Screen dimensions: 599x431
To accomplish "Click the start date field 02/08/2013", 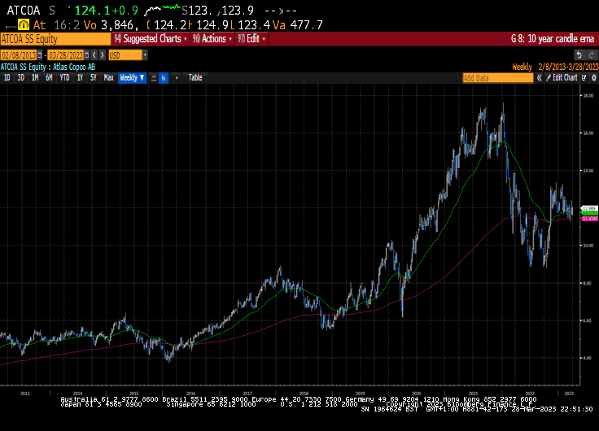I will click(x=19, y=55).
